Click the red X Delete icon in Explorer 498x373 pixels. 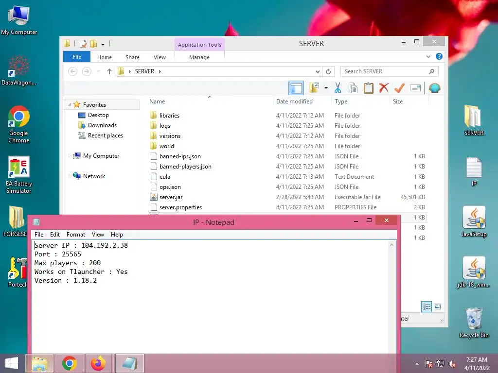coord(384,88)
